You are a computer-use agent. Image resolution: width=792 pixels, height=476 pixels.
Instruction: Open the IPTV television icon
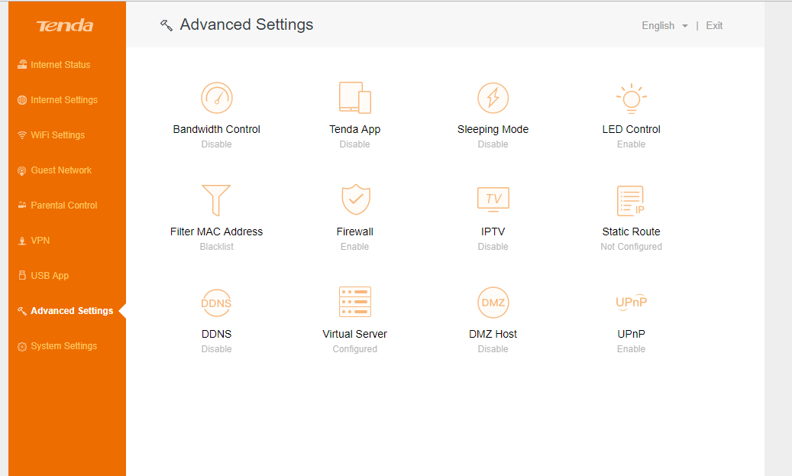coord(493,199)
